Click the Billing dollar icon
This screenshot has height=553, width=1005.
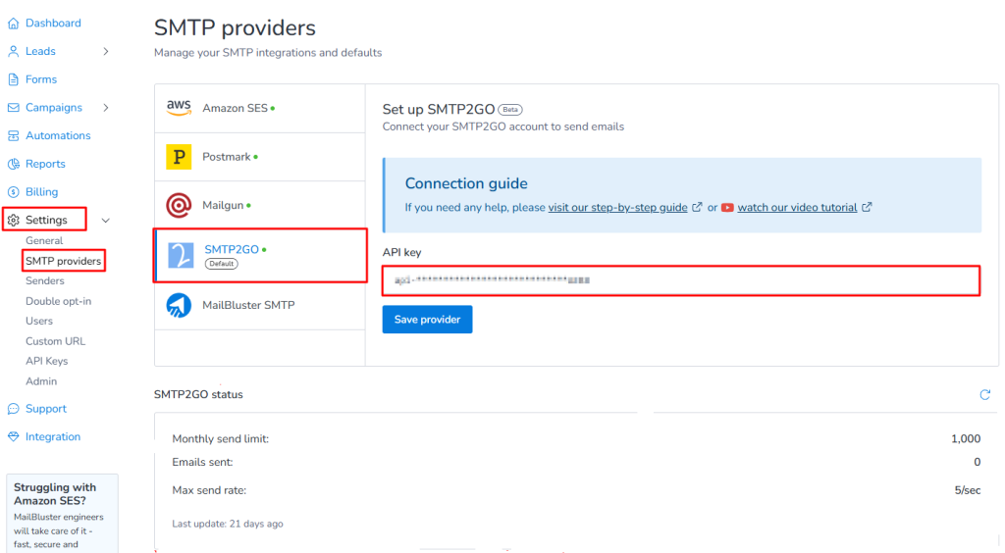[14, 192]
